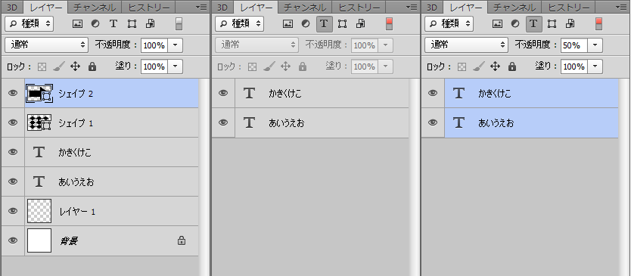Select the シェイプ 1 layer row

click(x=112, y=122)
